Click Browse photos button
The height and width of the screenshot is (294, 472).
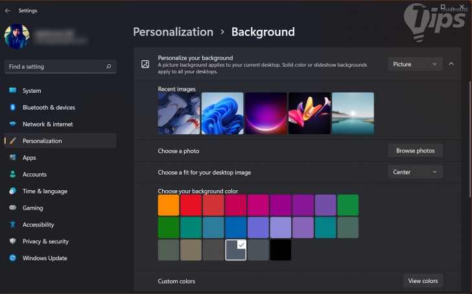(x=415, y=151)
